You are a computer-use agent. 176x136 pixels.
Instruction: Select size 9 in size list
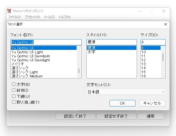click(151, 48)
